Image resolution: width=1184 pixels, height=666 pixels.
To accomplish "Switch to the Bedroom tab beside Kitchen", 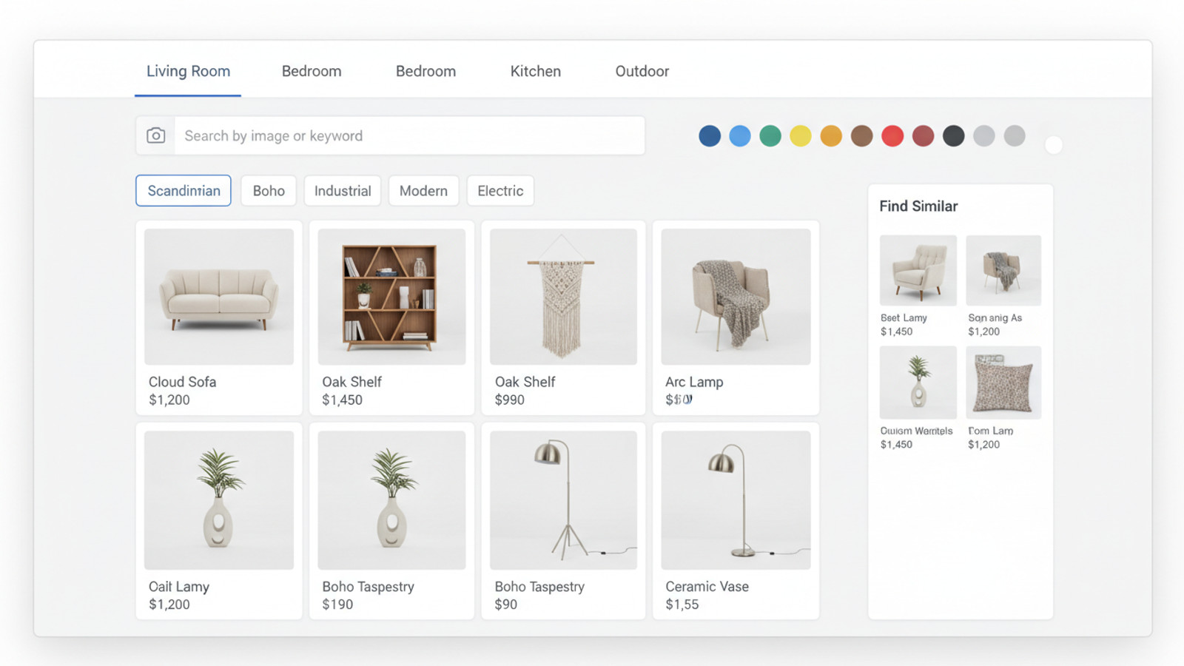I will click(x=425, y=71).
